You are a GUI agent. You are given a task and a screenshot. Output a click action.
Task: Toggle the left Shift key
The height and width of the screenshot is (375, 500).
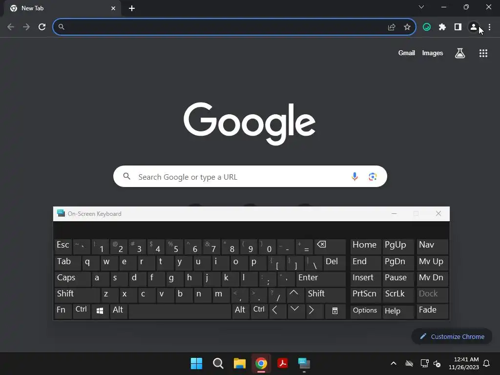[77, 294]
